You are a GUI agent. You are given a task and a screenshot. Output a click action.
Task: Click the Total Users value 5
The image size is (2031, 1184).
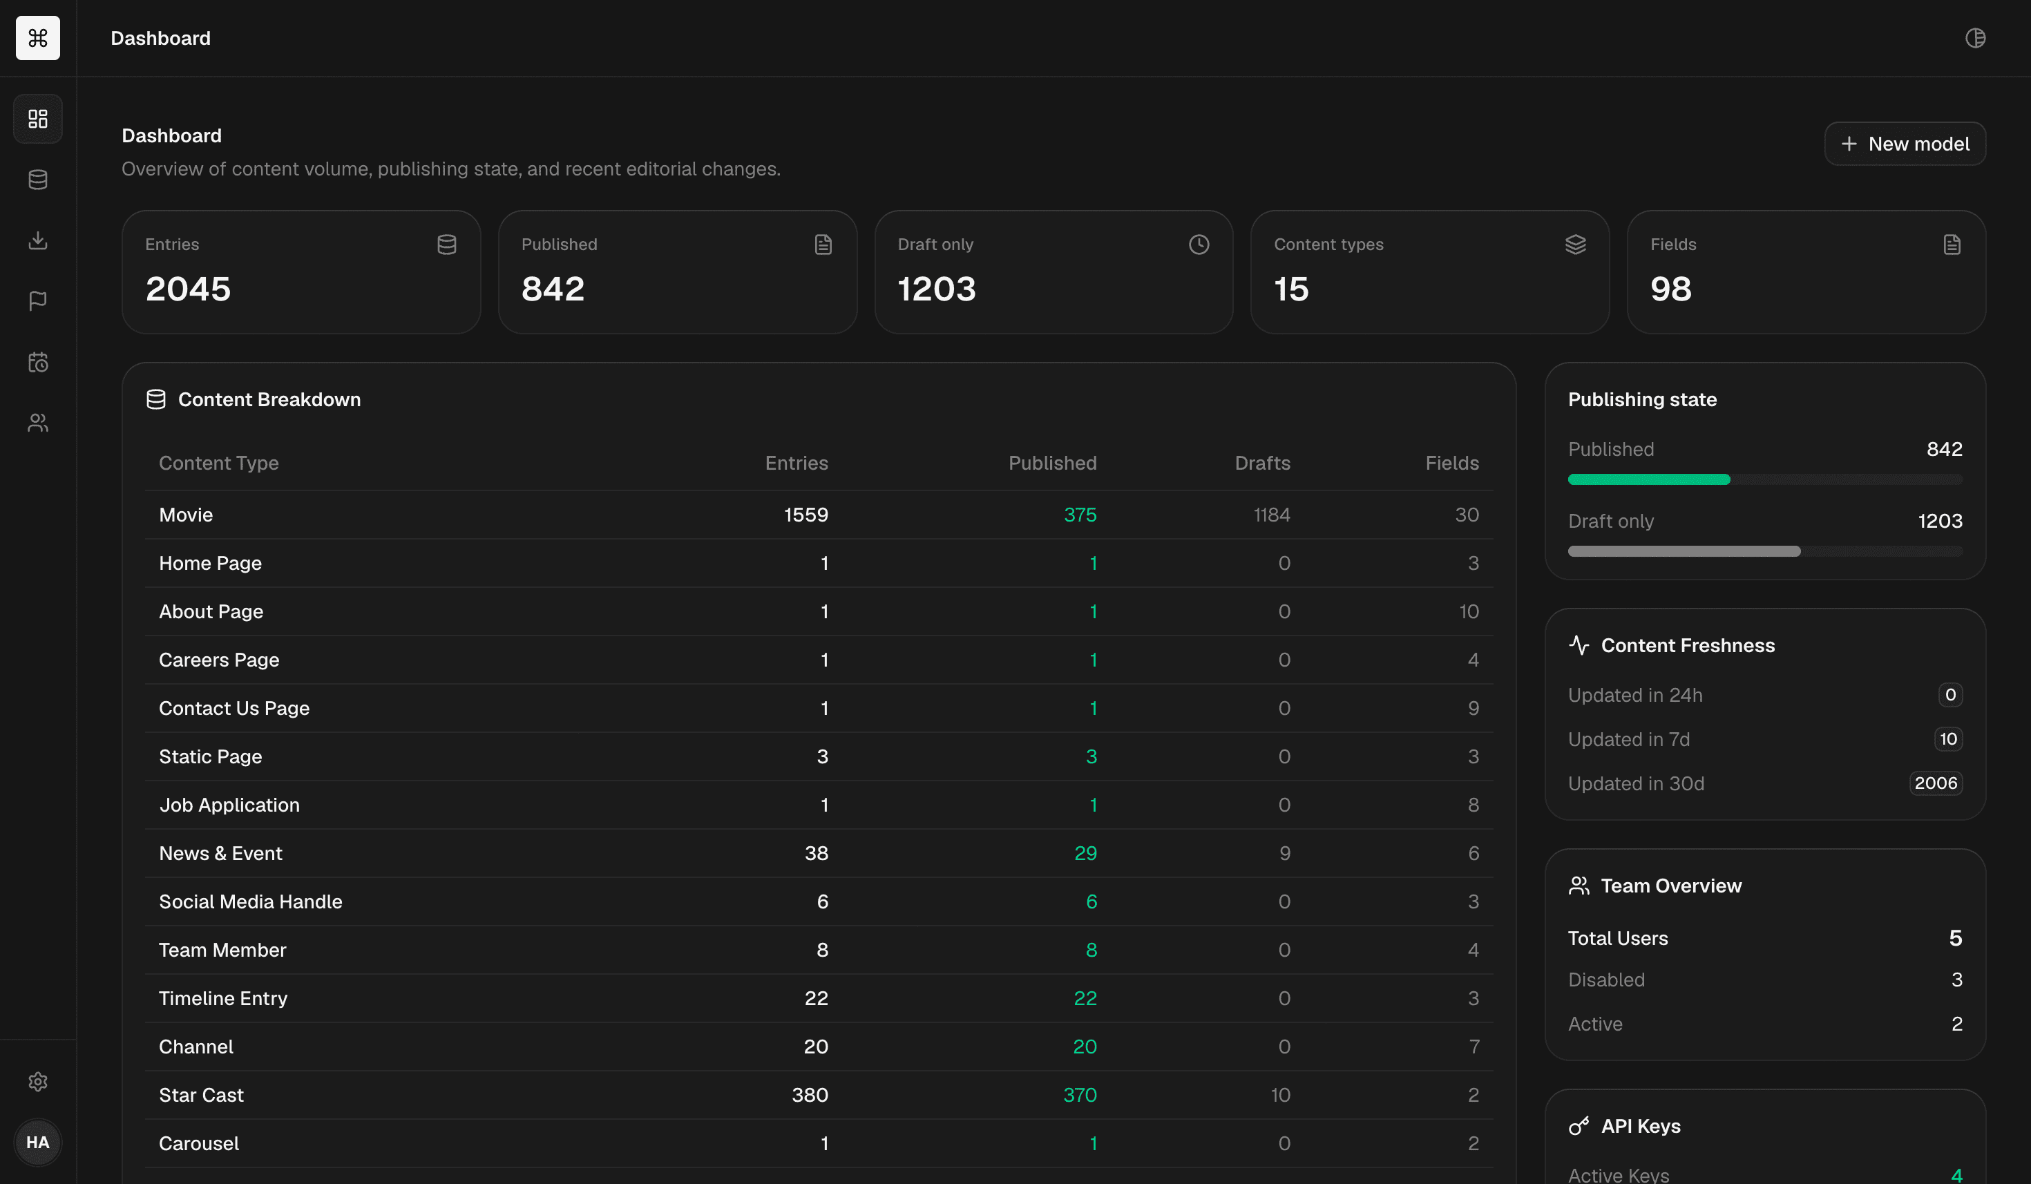tap(1955, 938)
